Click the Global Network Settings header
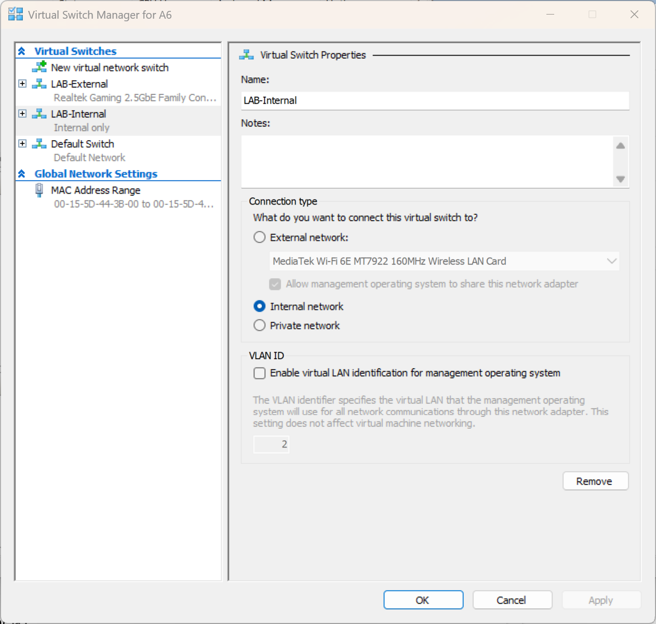Screen dimensions: 656x624 96,173
